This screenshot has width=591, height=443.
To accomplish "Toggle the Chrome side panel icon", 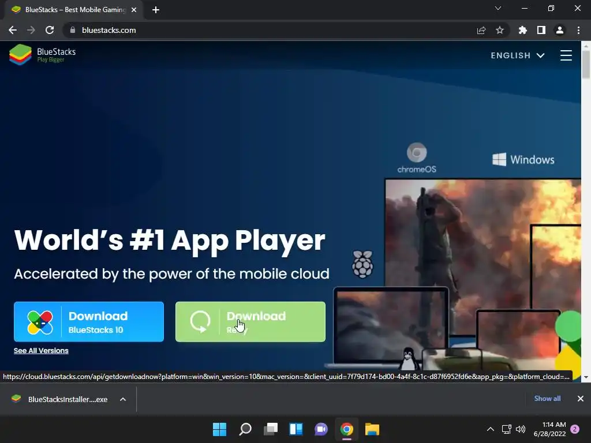I will tap(541, 30).
